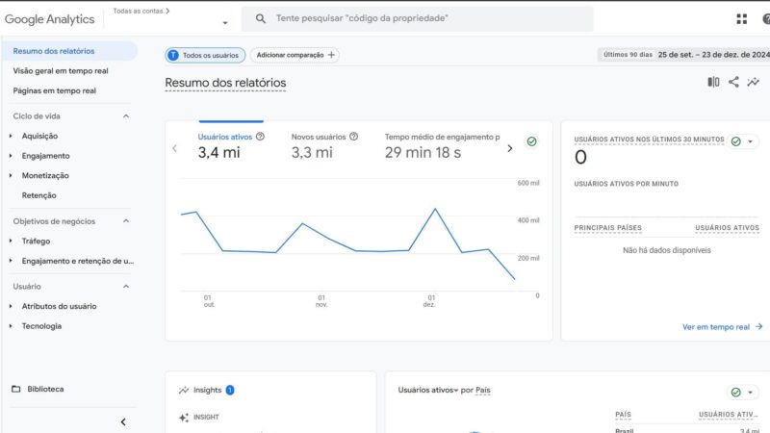
Task: Open realtime card options dropdown arrow
Action: [751, 141]
